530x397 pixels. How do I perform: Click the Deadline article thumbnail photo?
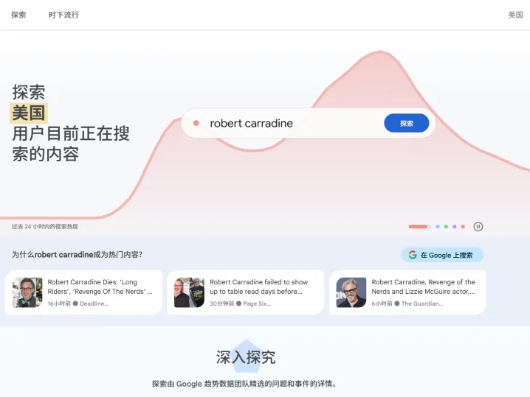27,292
